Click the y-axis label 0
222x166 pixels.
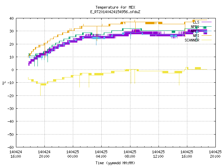click(x=13, y=70)
